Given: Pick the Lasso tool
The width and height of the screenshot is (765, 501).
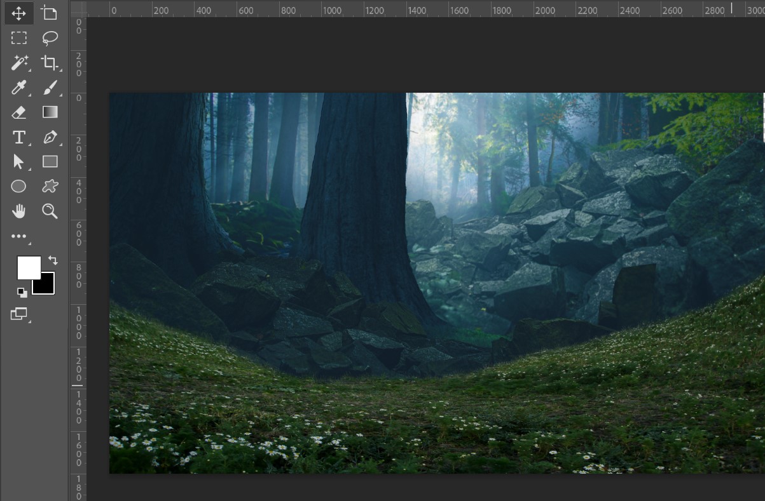Looking at the screenshot, I should (50, 38).
